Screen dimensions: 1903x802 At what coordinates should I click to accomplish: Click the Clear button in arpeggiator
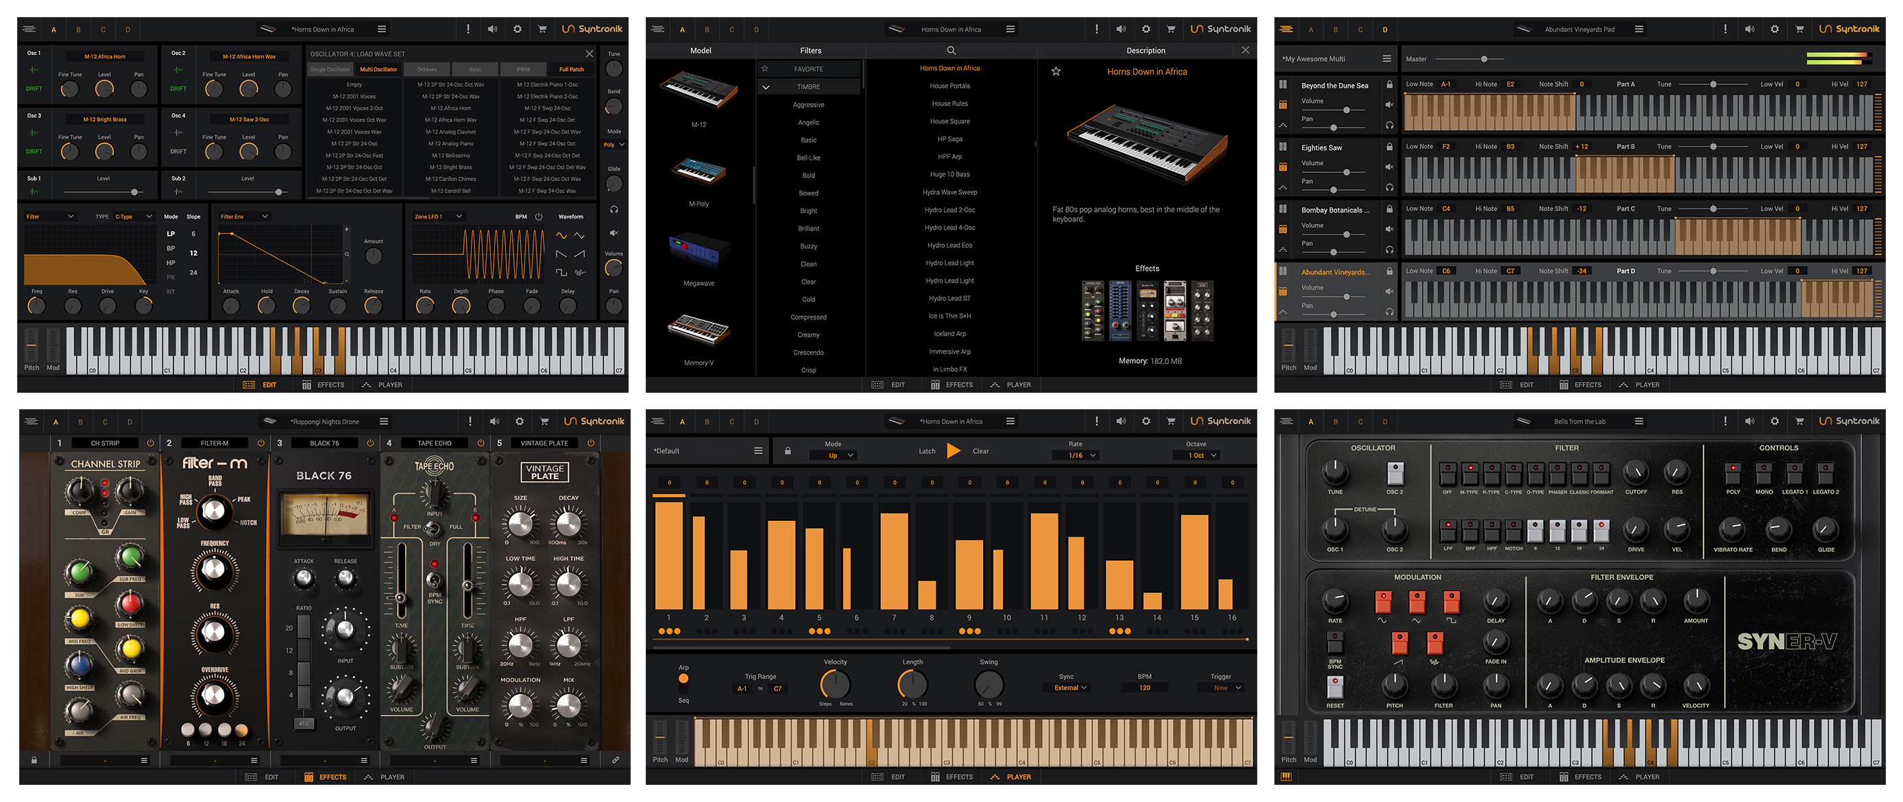(980, 451)
